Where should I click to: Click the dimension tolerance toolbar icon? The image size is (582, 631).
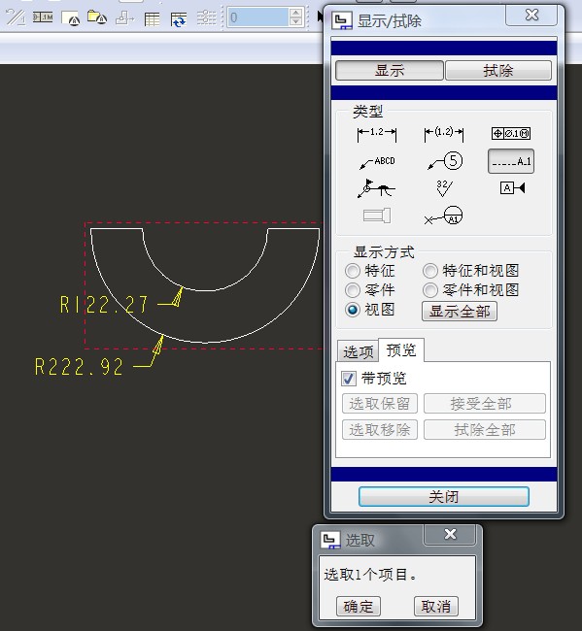tap(43, 17)
